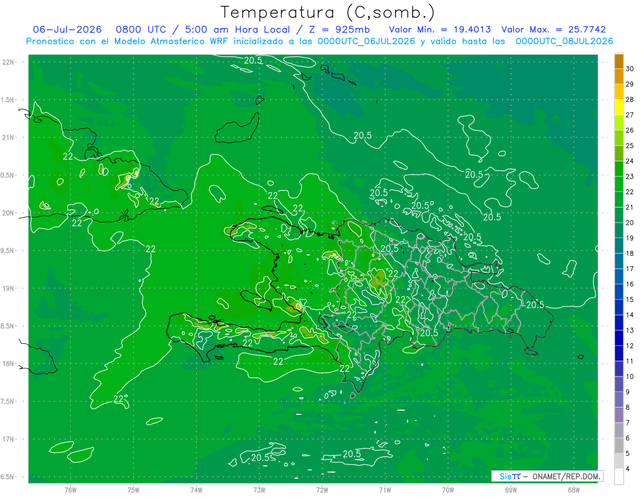Image resolution: width=644 pixels, height=497 pixels.
Task: Click the 'Valor Max. = 25.7742' readout
Action: coord(553,29)
